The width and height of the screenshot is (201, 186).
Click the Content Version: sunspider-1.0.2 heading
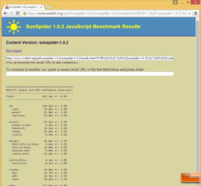[37, 43]
